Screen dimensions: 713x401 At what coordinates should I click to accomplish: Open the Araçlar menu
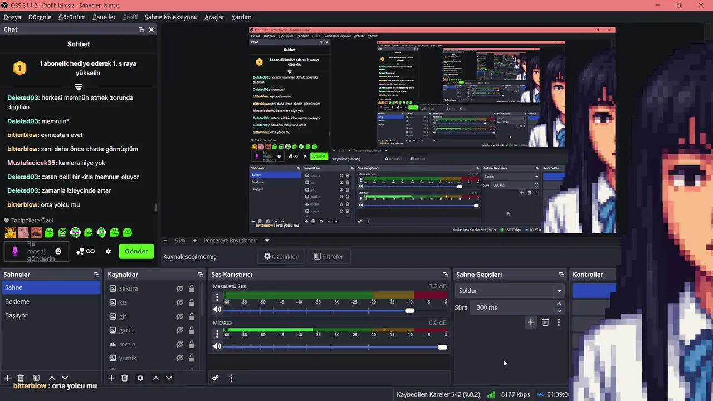point(214,17)
